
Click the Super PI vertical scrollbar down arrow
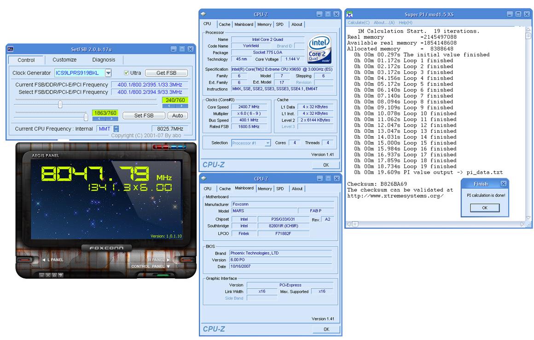point(528,218)
